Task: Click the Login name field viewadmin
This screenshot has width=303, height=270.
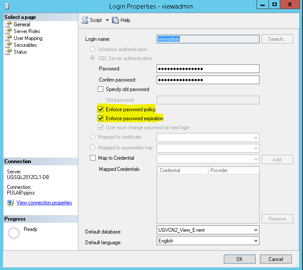Action: click(x=208, y=39)
